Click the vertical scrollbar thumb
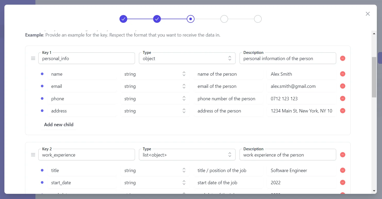Screen dimensions: 382x199 click(374, 77)
